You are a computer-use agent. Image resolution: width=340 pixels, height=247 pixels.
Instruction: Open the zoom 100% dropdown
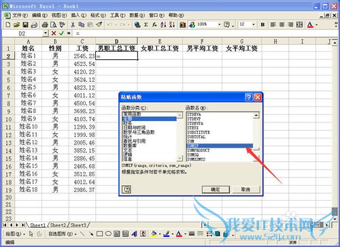click(219, 24)
